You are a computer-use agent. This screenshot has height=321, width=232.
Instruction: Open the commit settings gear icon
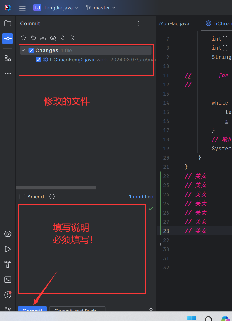(x=151, y=310)
